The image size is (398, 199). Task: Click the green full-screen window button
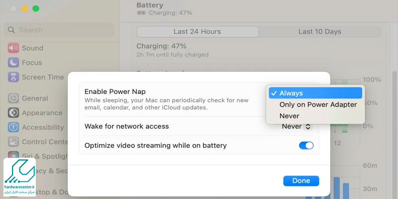[x=36, y=8]
